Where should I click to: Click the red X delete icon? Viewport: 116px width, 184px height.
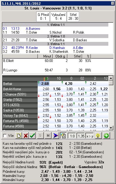(x=26, y=136)
